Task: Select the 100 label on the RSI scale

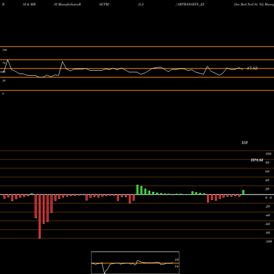Action: [5, 50]
